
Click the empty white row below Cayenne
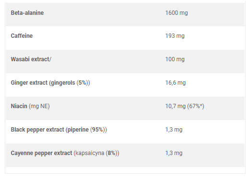pos(125,170)
